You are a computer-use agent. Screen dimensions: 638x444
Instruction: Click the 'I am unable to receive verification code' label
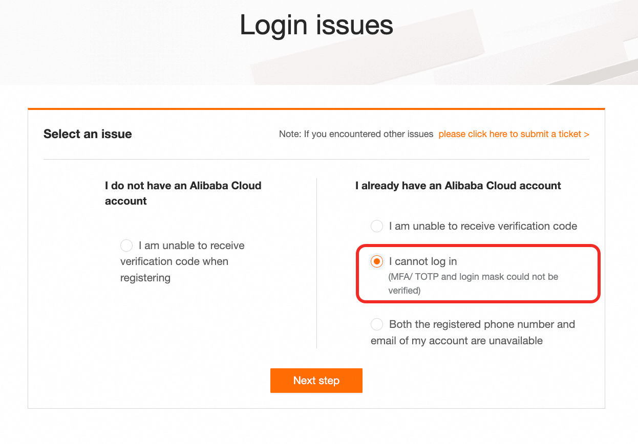pos(483,226)
